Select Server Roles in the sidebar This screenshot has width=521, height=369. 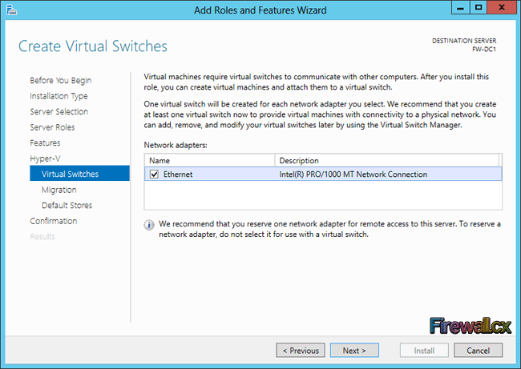click(52, 127)
